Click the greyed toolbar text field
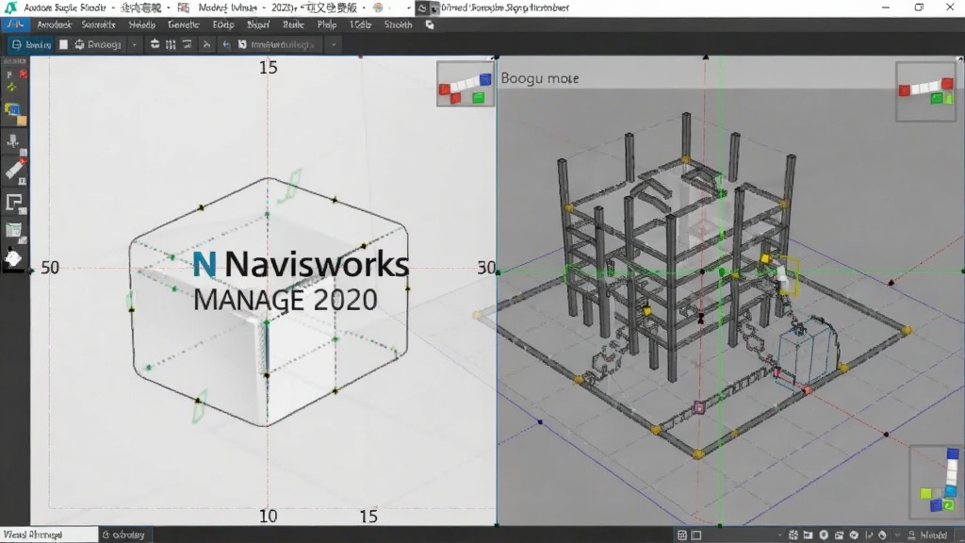The width and height of the screenshot is (965, 543). coord(283,44)
